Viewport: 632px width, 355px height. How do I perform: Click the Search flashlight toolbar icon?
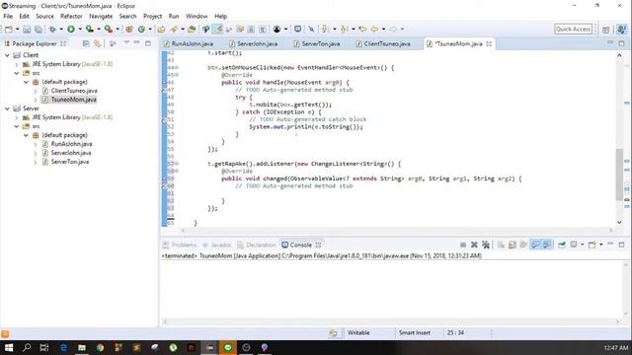point(174,29)
